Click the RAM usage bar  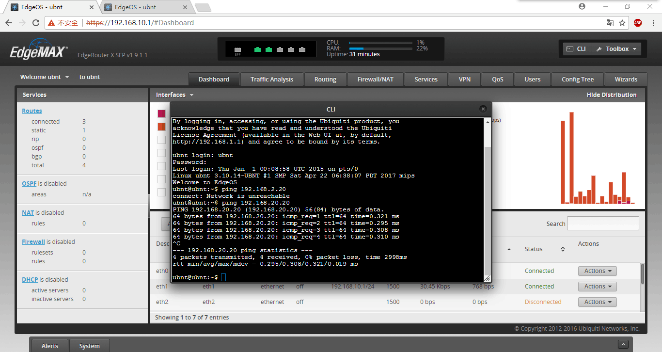(x=381, y=48)
